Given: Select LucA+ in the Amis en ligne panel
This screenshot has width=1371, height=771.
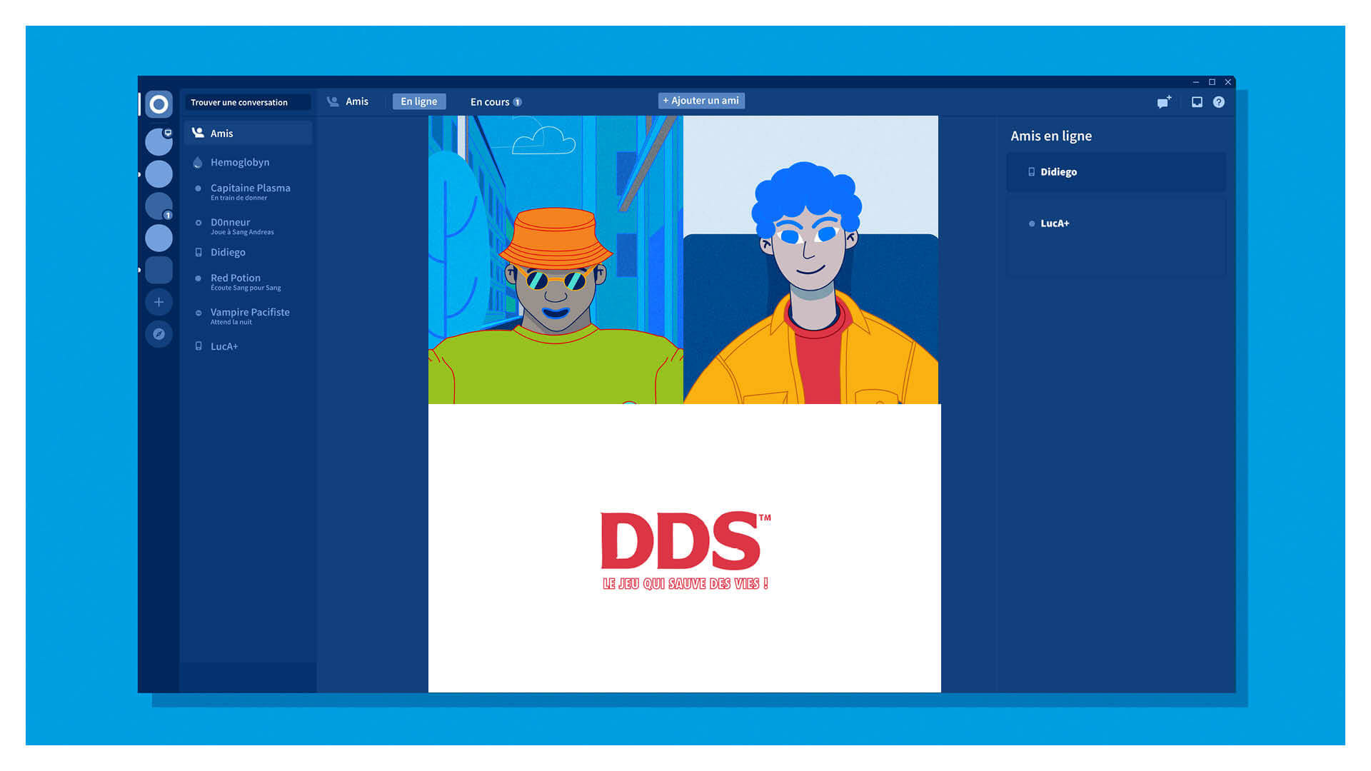Looking at the screenshot, I should click(1055, 223).
